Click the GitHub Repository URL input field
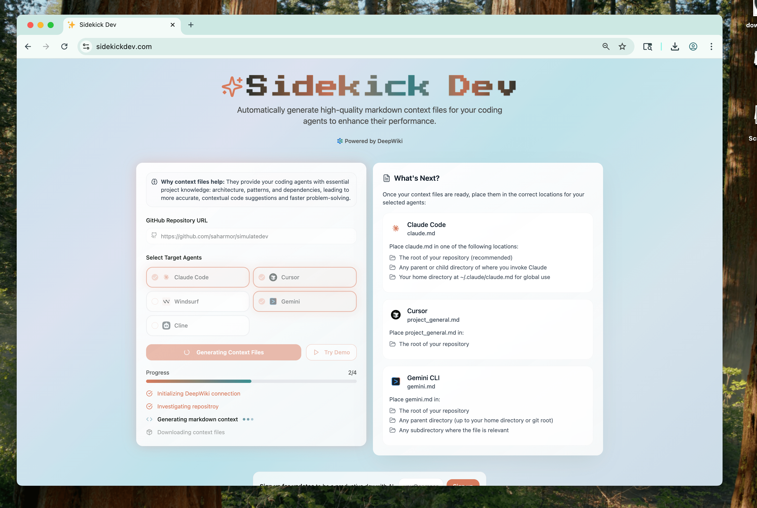The height and width of the screenshot is (508, 757). [251, 236]
